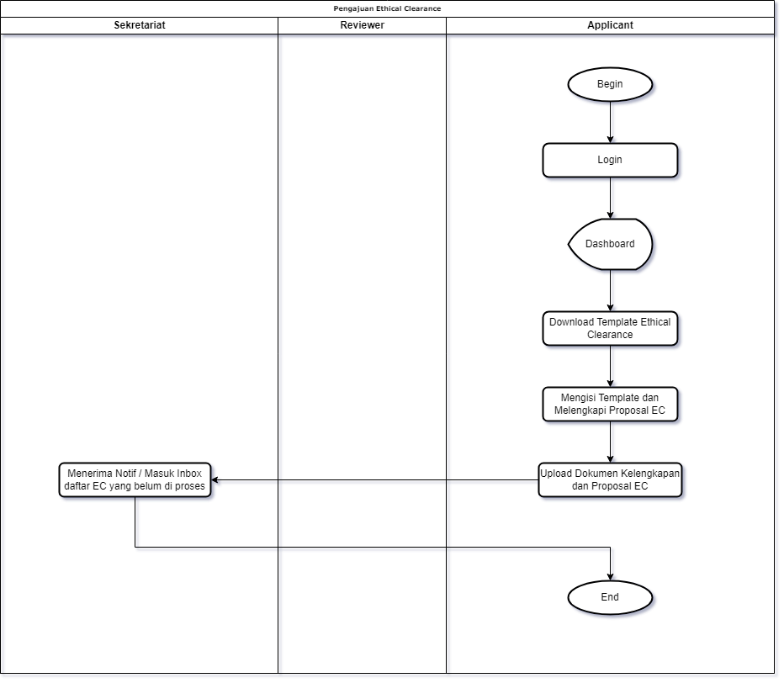Select Upload Dokumen Kelengkapan dan Proposal box
The width and height of the screenshot is (784, 683).
pos(610,480)
